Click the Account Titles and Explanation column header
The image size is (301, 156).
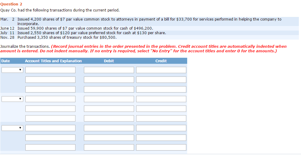pyautogui.click(x=53, y=61)
